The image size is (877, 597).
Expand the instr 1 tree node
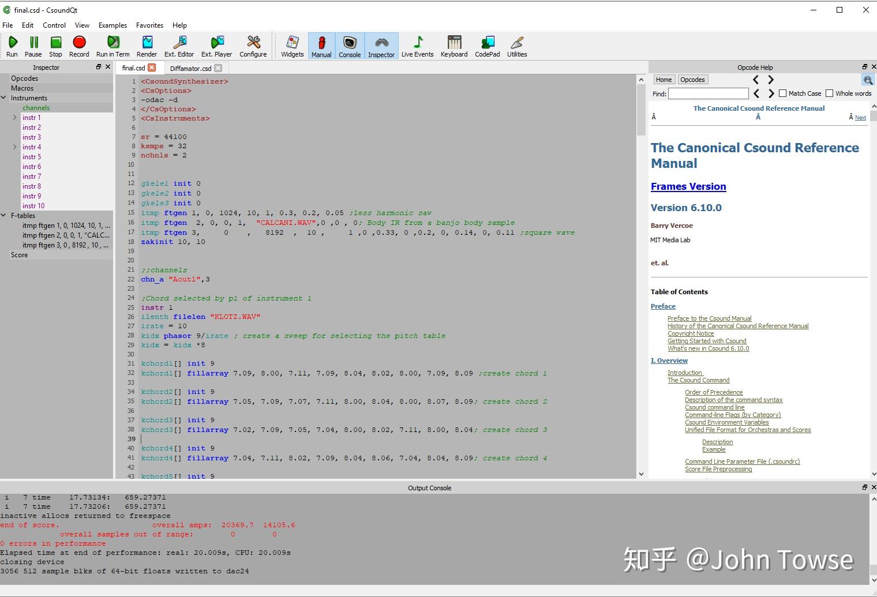coord(15,118)
